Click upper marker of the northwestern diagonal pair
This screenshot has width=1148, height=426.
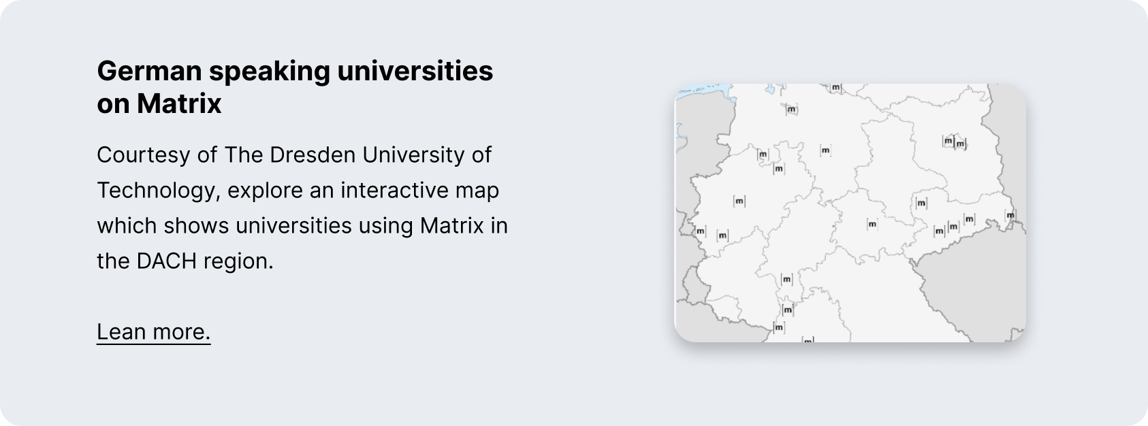point(763,154)
